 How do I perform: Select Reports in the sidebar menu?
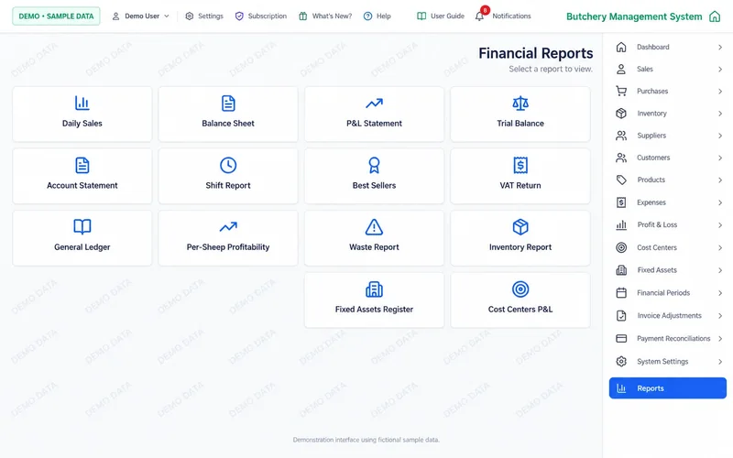668,388
